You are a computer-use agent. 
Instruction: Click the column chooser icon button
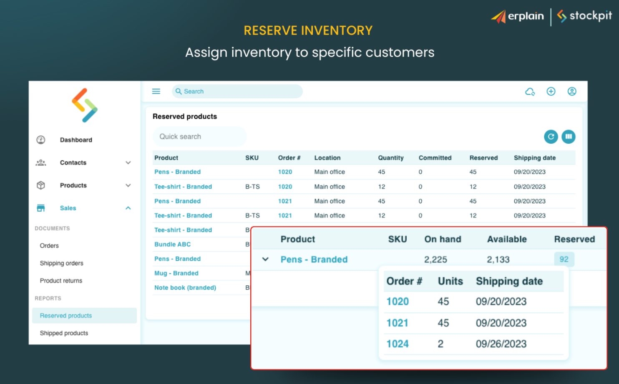coord(569,137)
